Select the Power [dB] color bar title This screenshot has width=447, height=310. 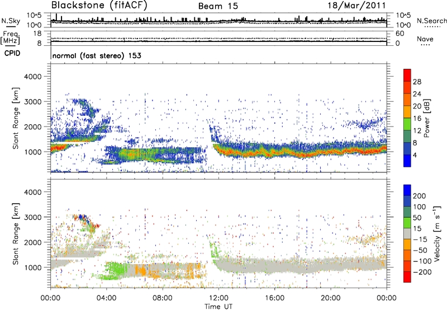427,118
